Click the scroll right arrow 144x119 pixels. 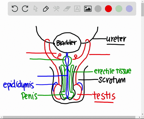pos(139,117)
